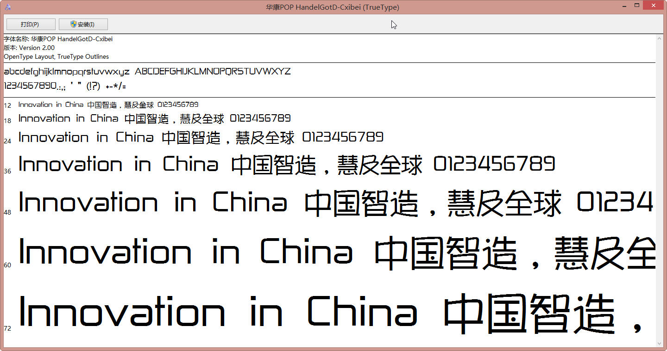Screen dimensions: 667x351
Task: Close the font viewer window
Action: pyautogui.click(x=653, y=5)
